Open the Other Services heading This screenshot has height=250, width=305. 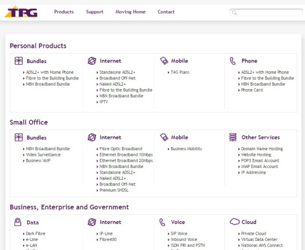point(261,137)
